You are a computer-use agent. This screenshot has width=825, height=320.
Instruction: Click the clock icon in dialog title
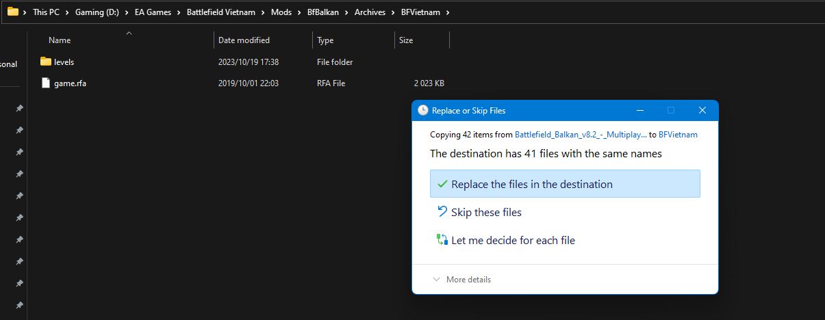pyautogui.click(x=422, y=110)
